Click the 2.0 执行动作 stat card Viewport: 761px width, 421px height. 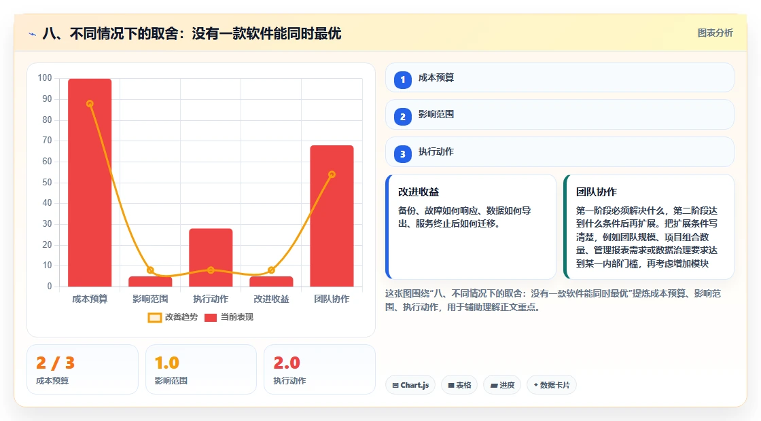point(319,369)
